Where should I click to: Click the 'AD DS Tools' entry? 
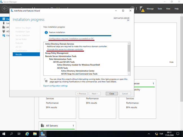tap(62, 68)
